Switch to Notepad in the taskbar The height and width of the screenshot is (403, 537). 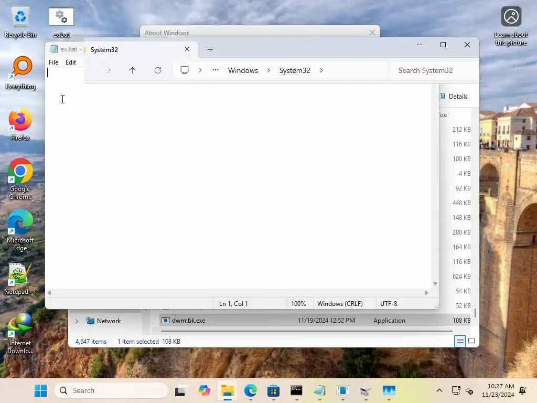[x=319, y=390]
